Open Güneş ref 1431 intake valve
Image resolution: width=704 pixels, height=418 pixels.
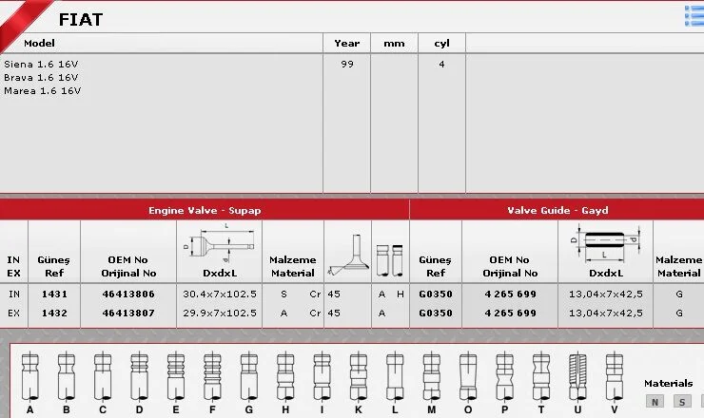tap(54, 294)
